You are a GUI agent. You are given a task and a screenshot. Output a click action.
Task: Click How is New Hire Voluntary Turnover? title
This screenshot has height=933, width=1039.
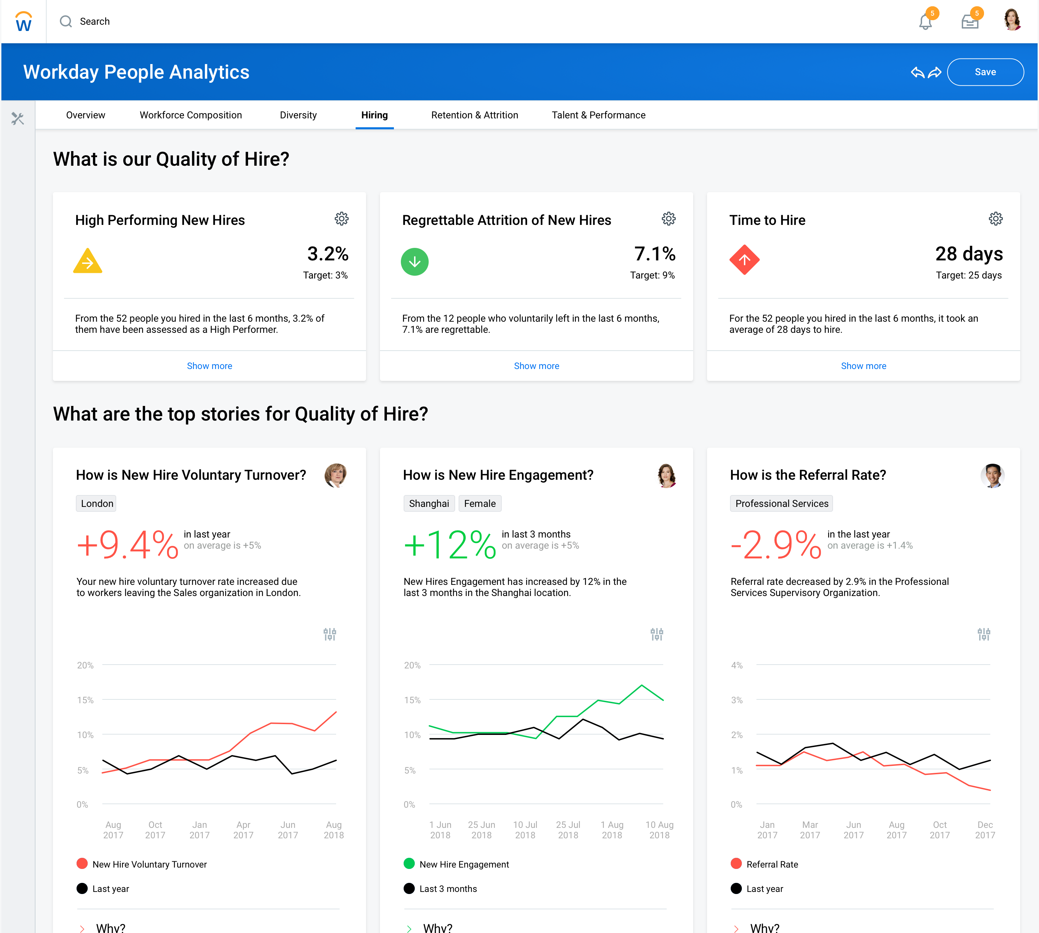tap(191, 475)
